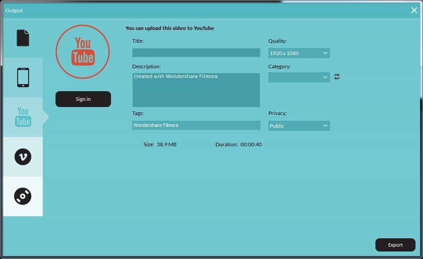Click the Tags field with Wondershare Filmora
The height and width of the screenshot is (259, 423).
click(196, 125)
